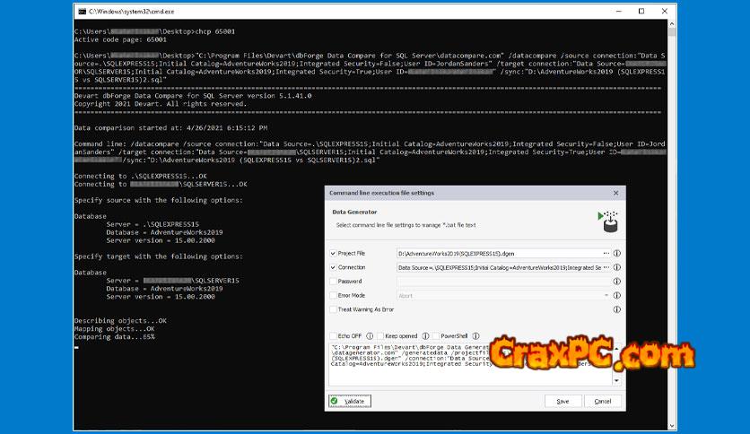Click the info icon beside Connection field
The image size is (750, 434).
tap(617, 267)
